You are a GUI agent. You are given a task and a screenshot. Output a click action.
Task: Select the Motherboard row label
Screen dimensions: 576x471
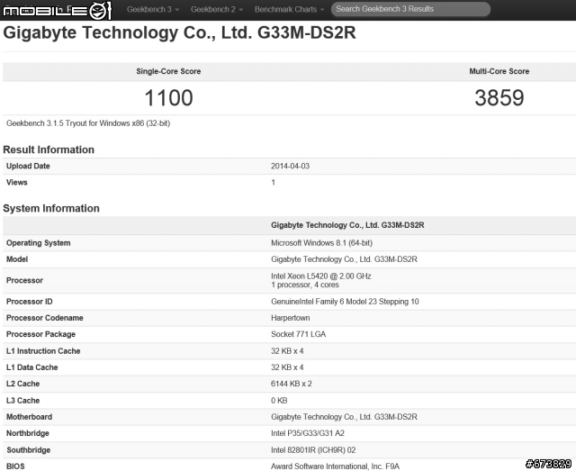[x=29, y=417]
